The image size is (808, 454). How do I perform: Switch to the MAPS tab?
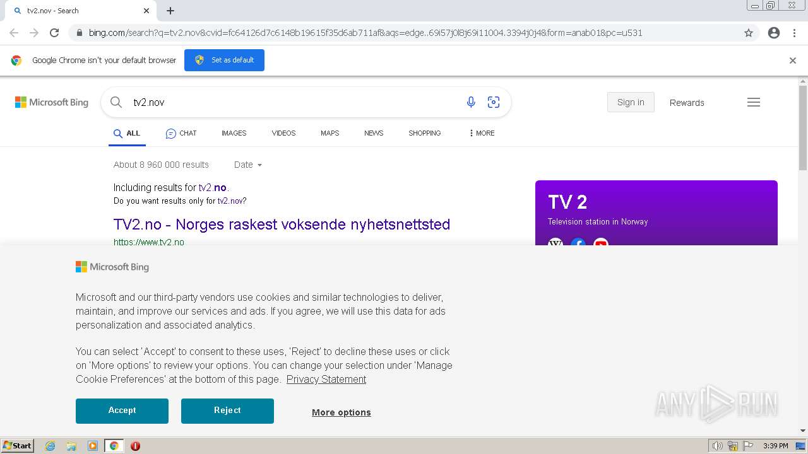point(330,133)
